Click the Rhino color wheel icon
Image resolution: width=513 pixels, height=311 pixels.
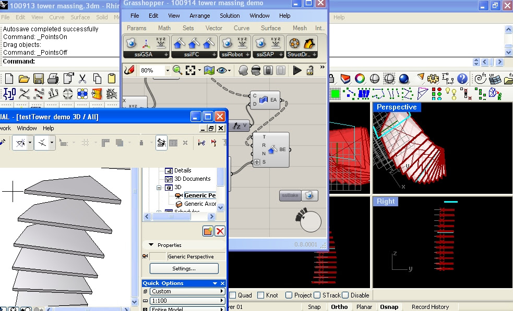click(360, 79)
